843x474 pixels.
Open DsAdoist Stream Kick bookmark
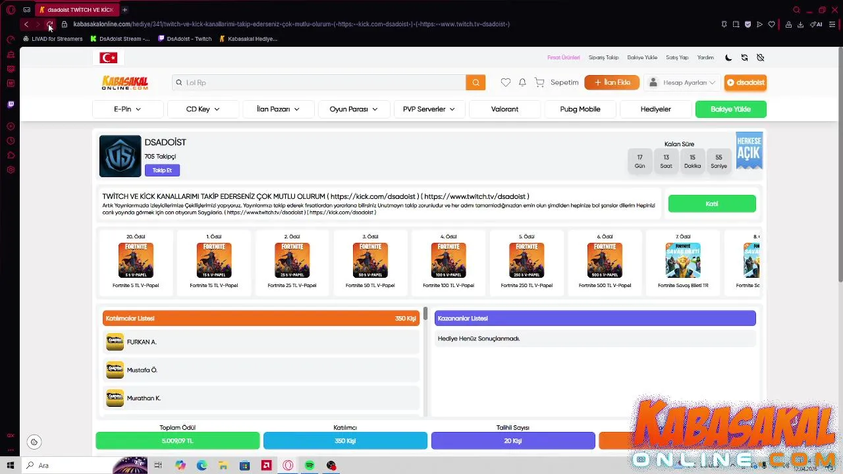click(x=120, y=39)
